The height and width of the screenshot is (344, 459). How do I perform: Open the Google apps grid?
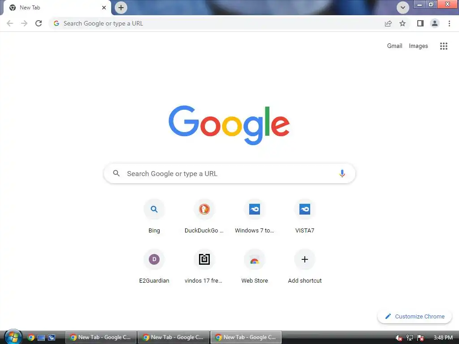point(444,46)
